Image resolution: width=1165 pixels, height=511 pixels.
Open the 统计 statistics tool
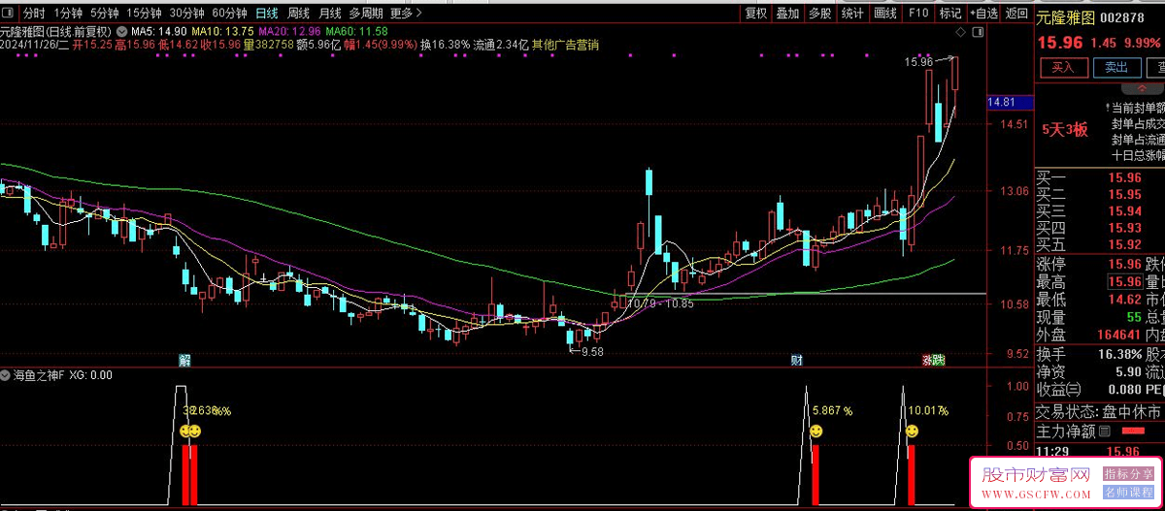(852, 14)
